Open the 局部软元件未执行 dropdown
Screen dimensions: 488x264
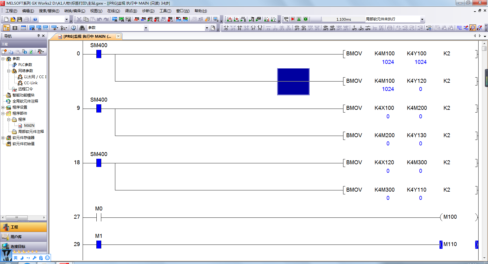coord(422,19)
